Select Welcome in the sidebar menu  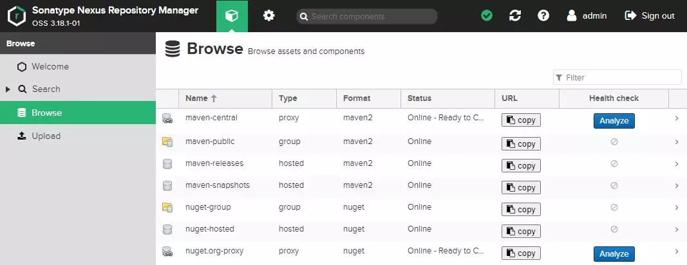point(50,66)
